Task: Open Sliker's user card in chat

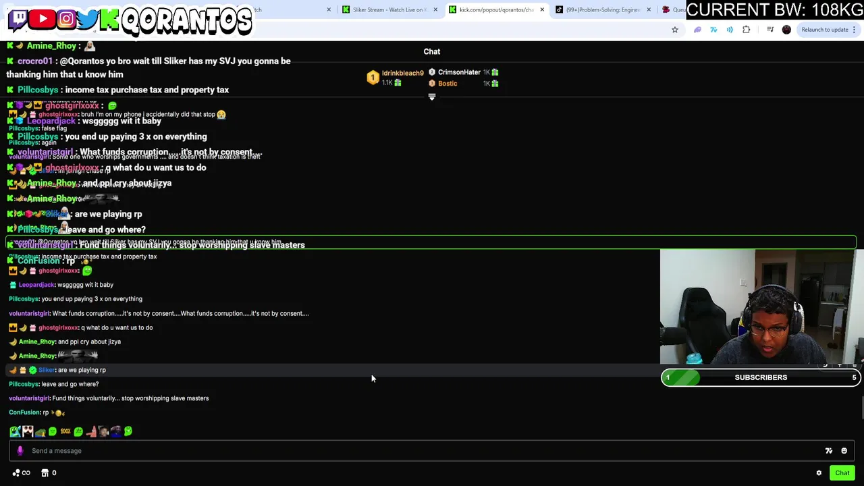Action: 47,370
